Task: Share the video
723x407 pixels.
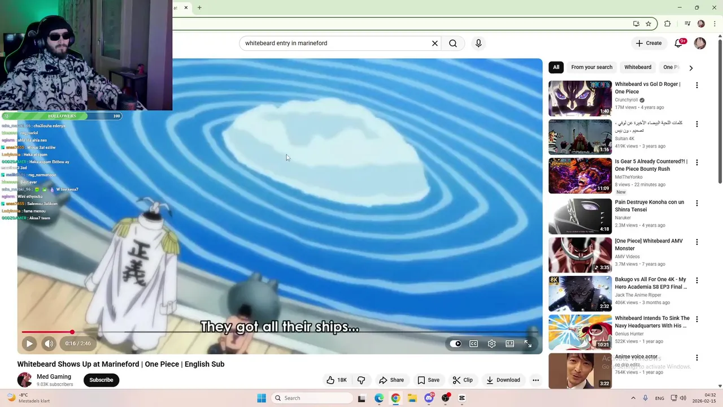Action: (391, 380)
